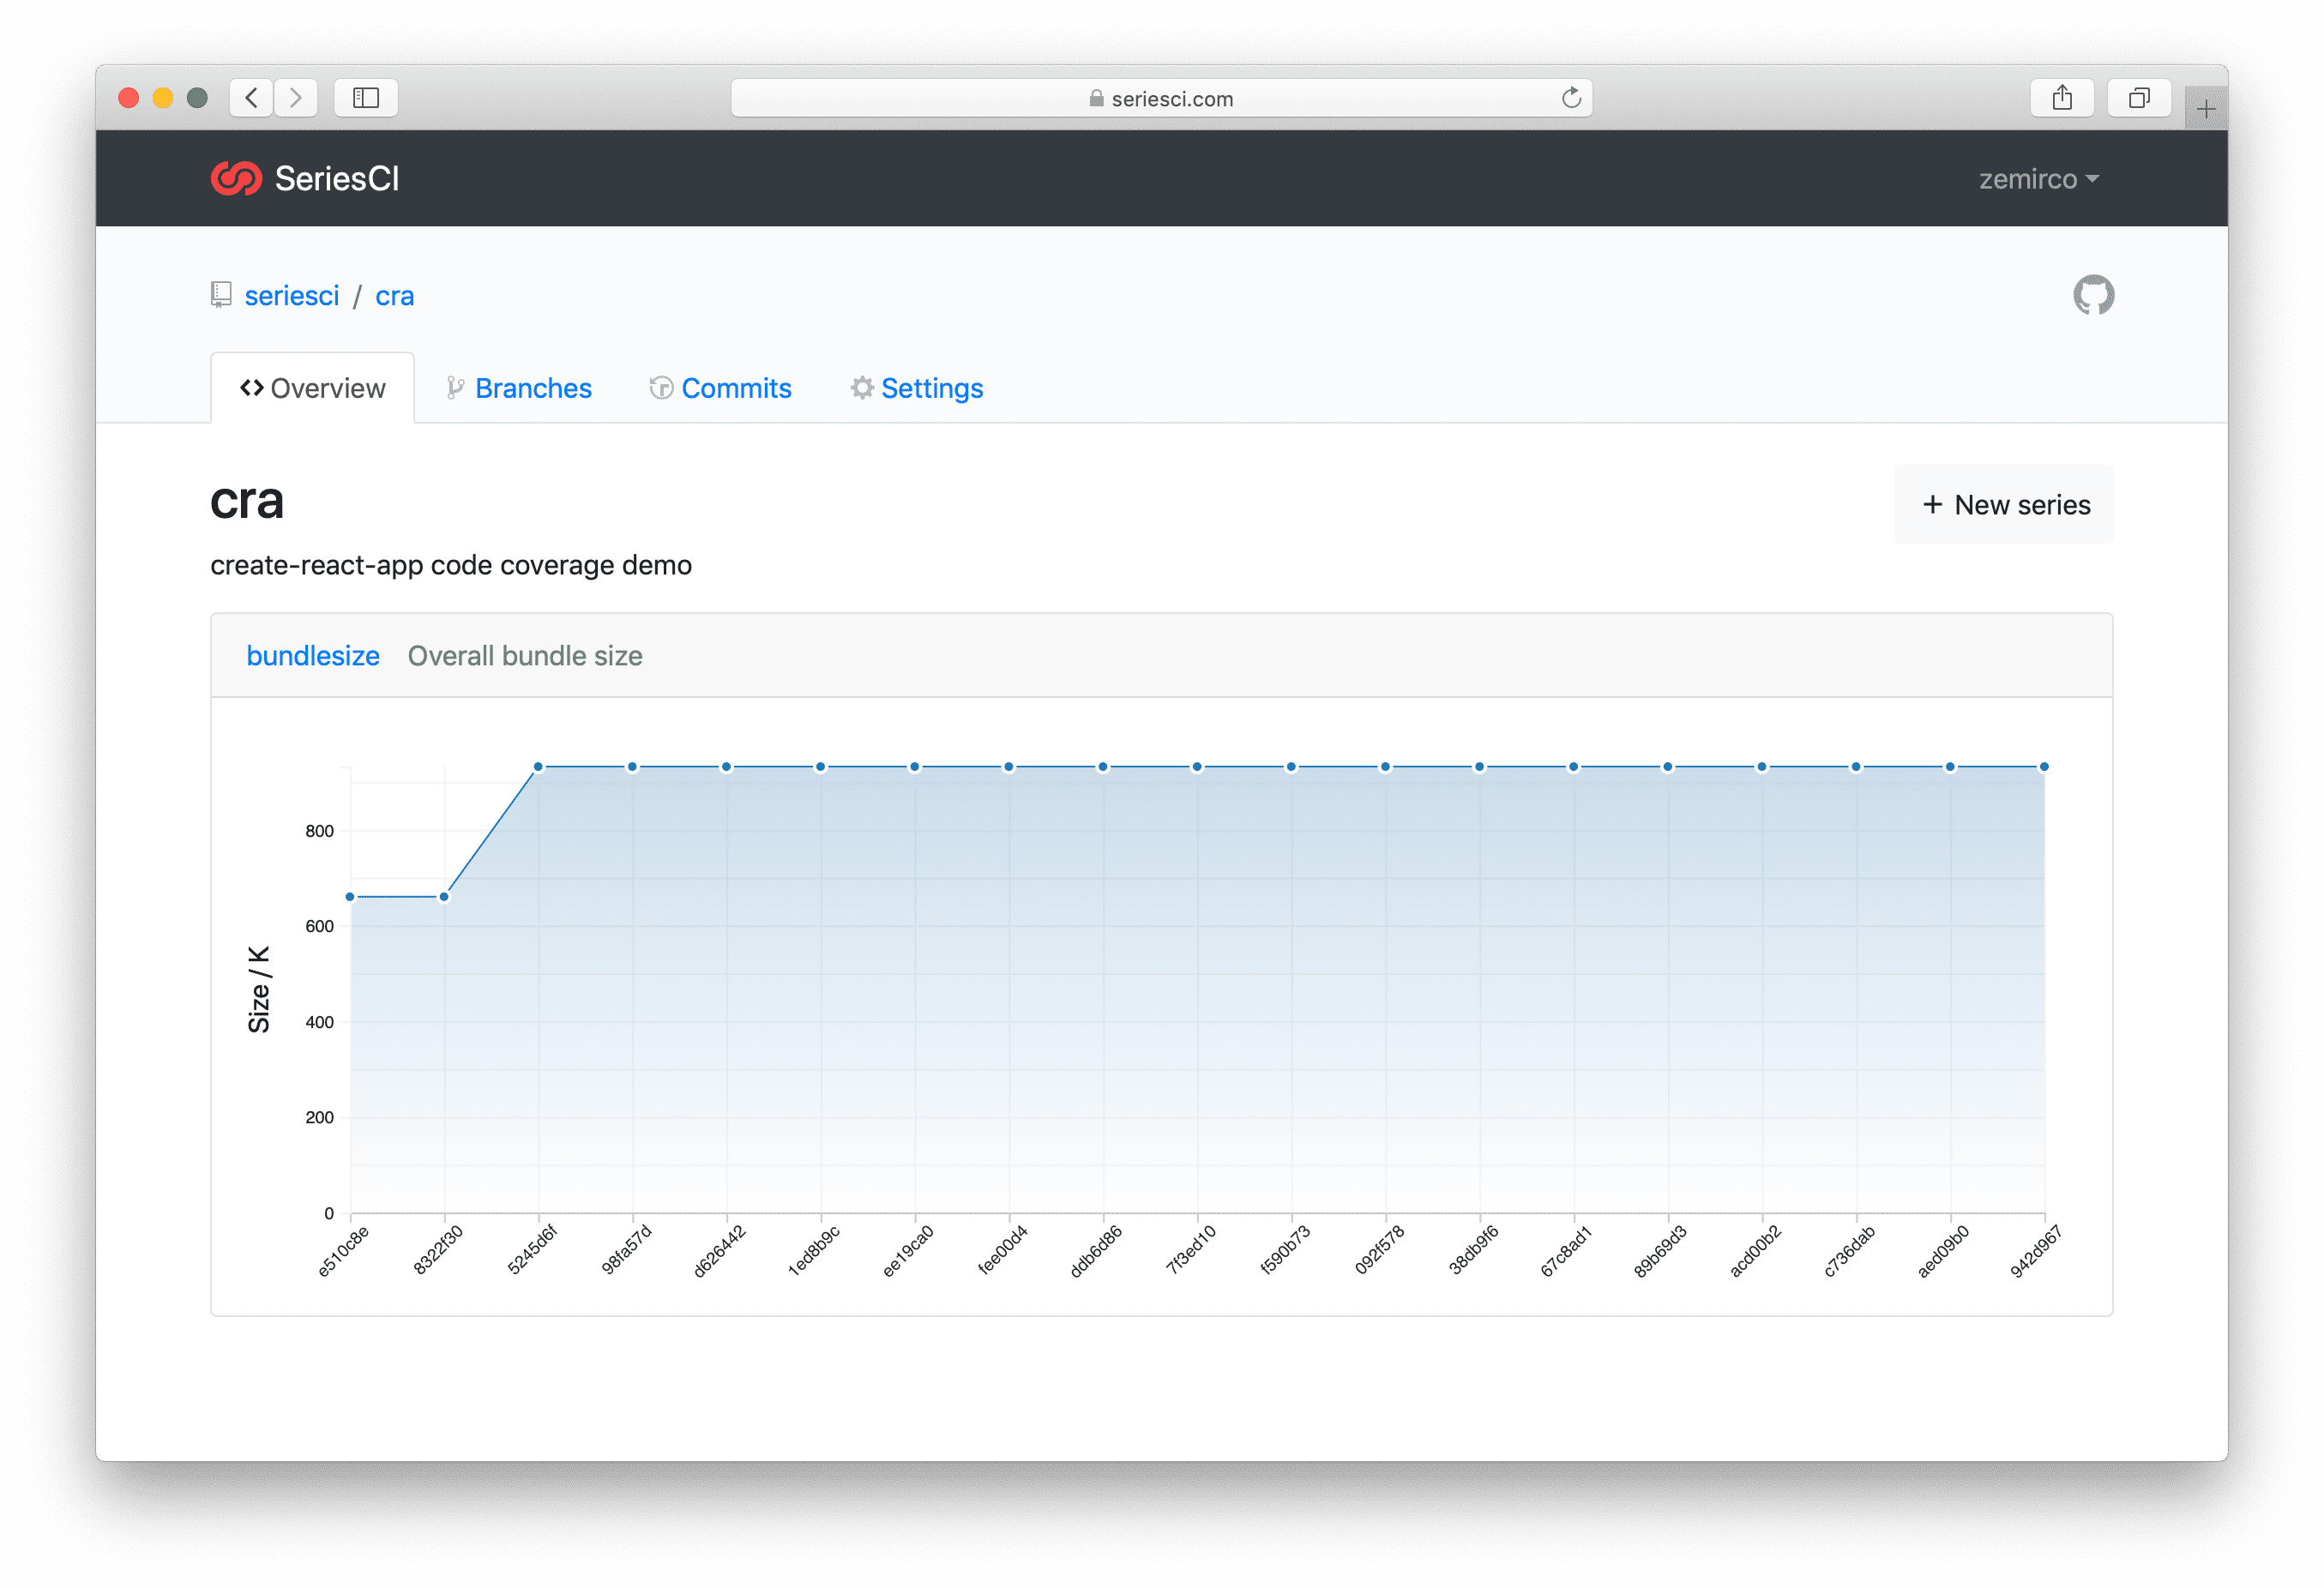The image size is (2324, 1588).
Task: Click the repository book icon
Action: point(221,294)
